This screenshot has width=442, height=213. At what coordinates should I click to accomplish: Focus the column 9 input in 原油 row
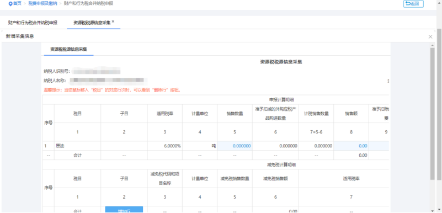(379, 146)
